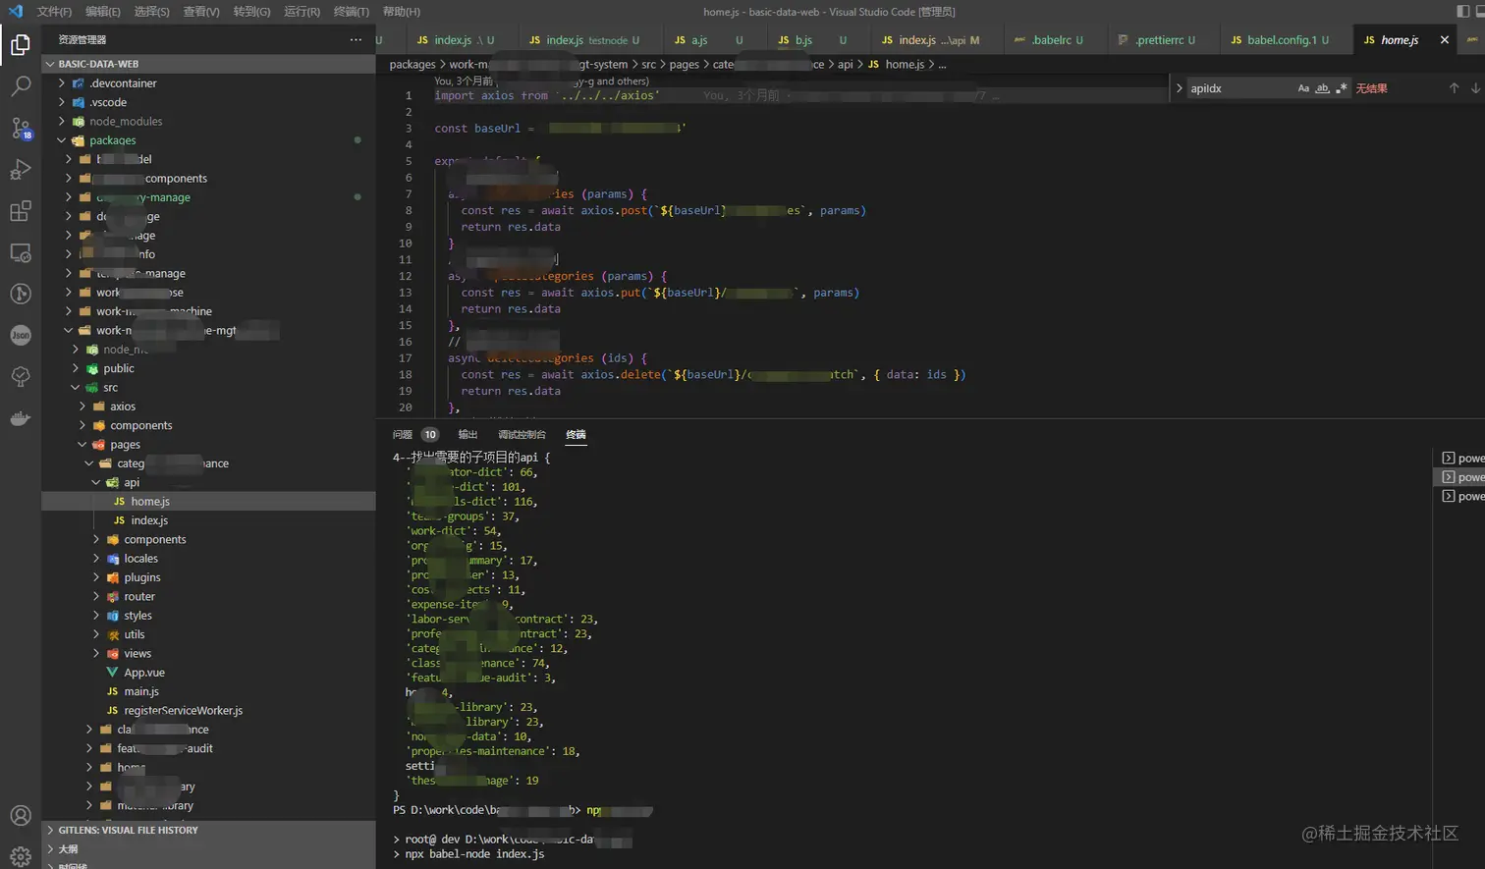
Task: Expand the axios folder
Action: click(82, 407)
